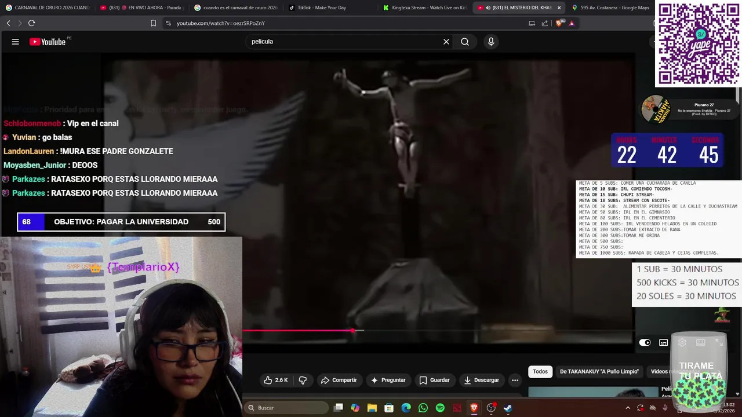Select the De TAKANAKUY "A Puño Limpio" chip
Screen dimensions: 742x417
click(x=599, y=371)
